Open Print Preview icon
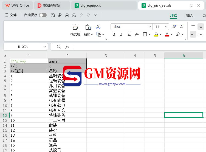 click(74, 15)
